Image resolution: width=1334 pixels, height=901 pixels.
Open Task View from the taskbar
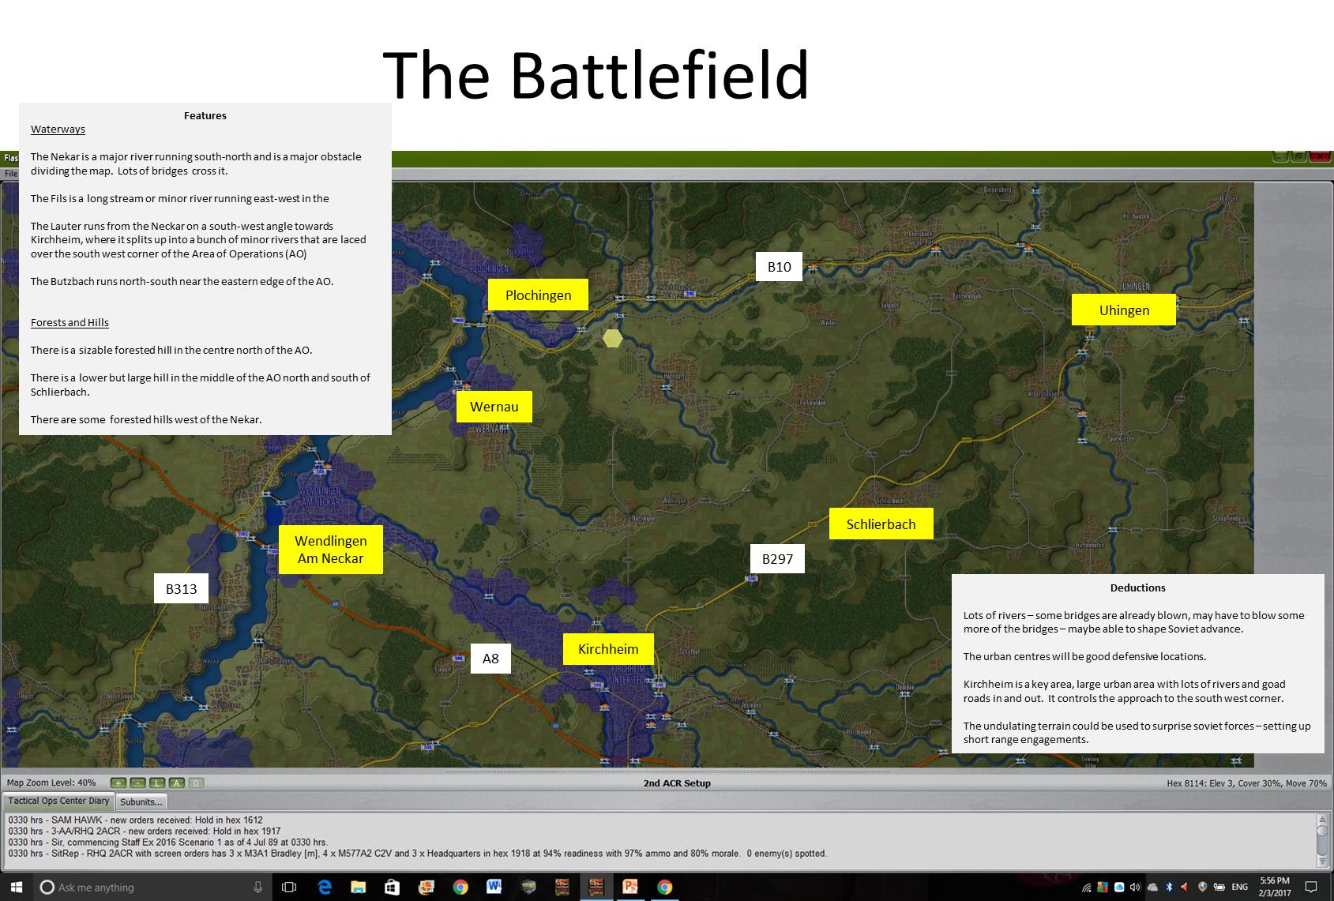click(x=289, y=887)
